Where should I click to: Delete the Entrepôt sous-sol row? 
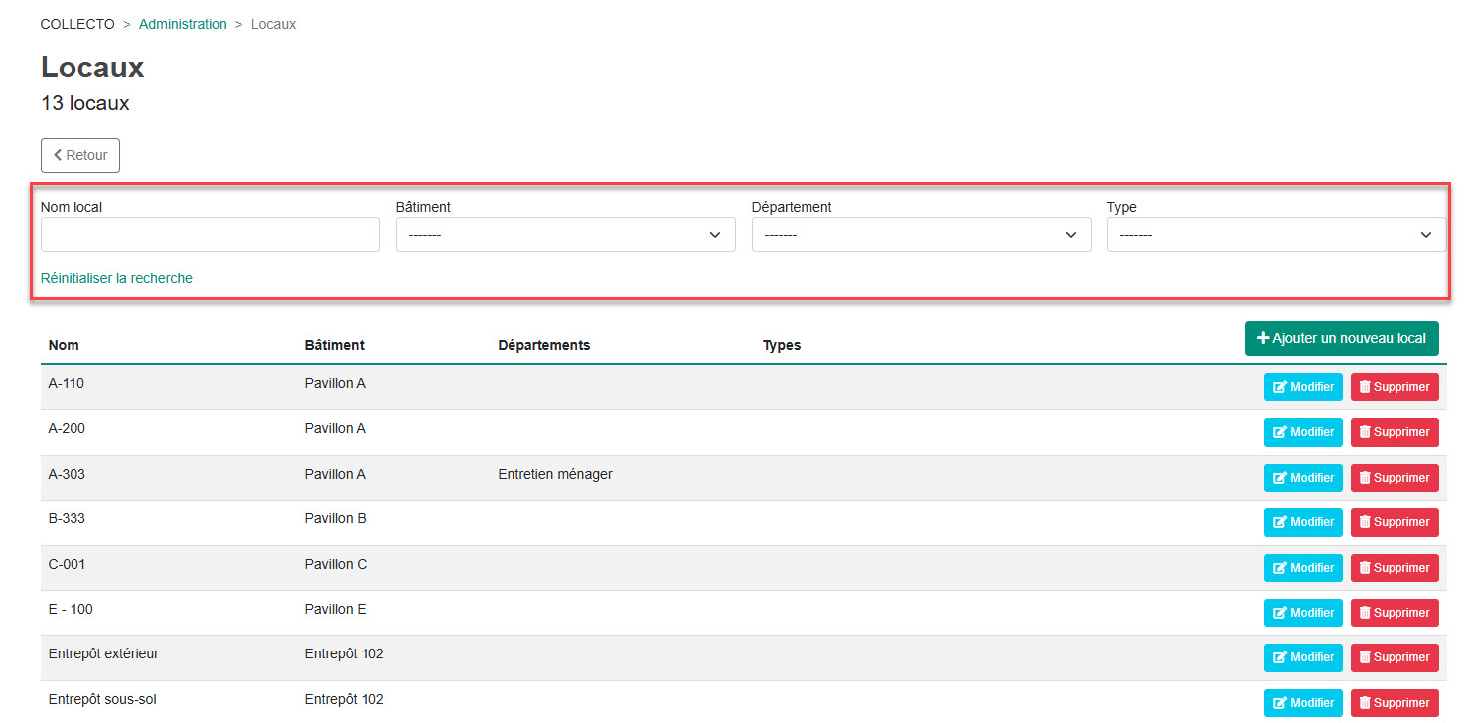1394,702
